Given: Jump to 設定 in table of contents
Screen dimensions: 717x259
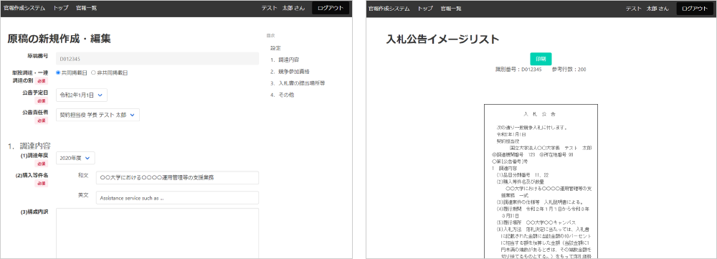Looking at the screenshot, I should [275, 48].
